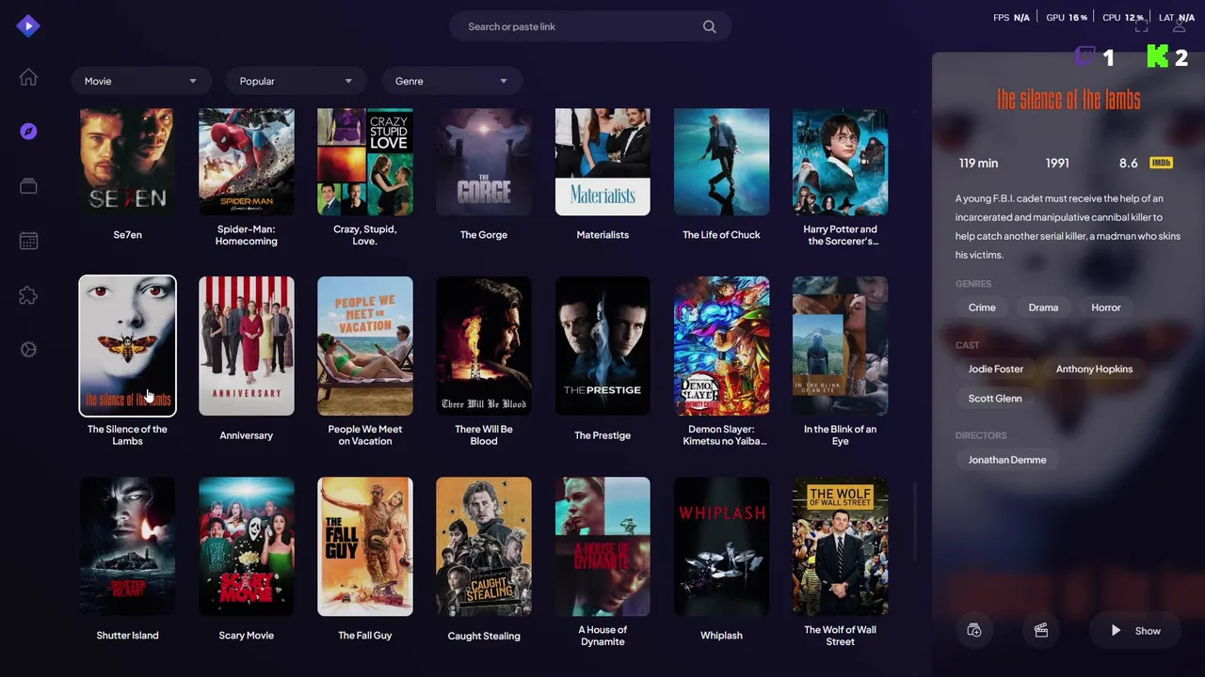Click The Fall Guy title text
Screen dimensions: 1205x677
click(x=365, y=636)
